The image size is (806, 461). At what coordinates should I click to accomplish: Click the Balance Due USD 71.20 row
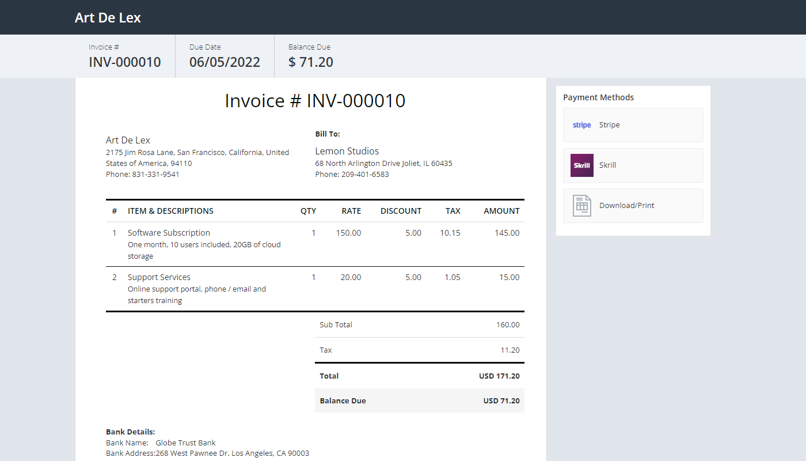click(x=419, y=400)
